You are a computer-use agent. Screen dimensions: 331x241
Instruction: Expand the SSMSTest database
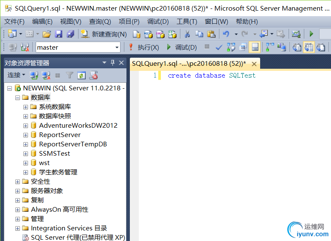pos(25,154)
